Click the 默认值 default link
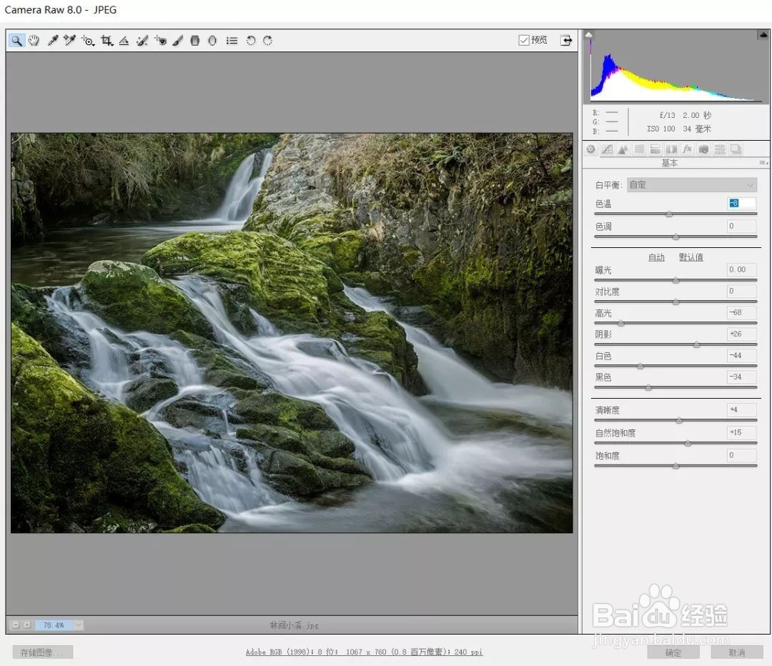Image resolution: width=772 pixels, height=666 pixels. (x=691, y=257)
